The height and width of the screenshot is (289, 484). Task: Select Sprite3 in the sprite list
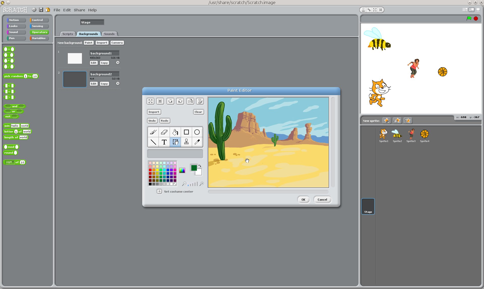pos(411,135)
